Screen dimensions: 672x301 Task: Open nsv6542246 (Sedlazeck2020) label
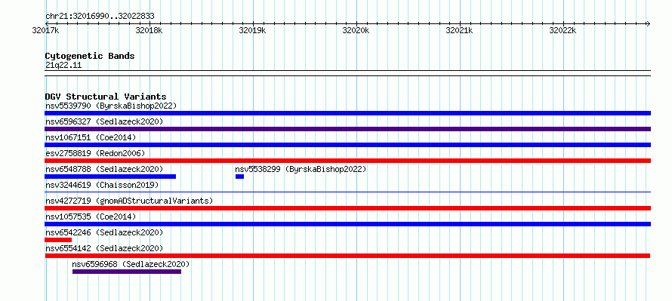click(x=104, y=232)
